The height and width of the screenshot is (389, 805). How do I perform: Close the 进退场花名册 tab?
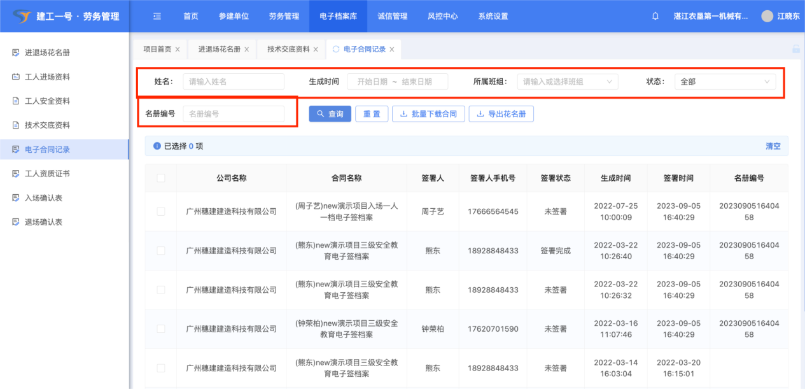click(246, 50)
